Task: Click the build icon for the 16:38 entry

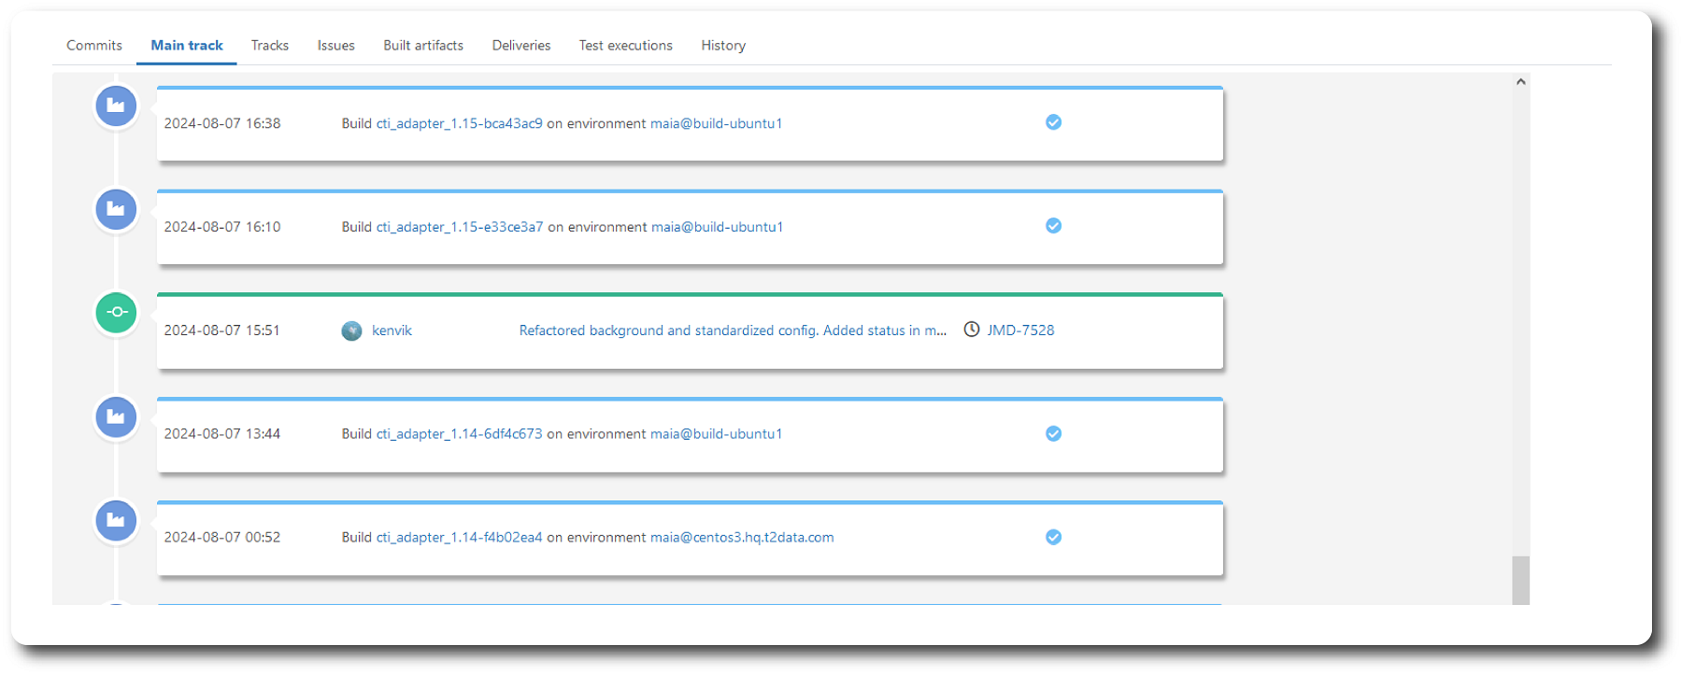Action: 116,105
